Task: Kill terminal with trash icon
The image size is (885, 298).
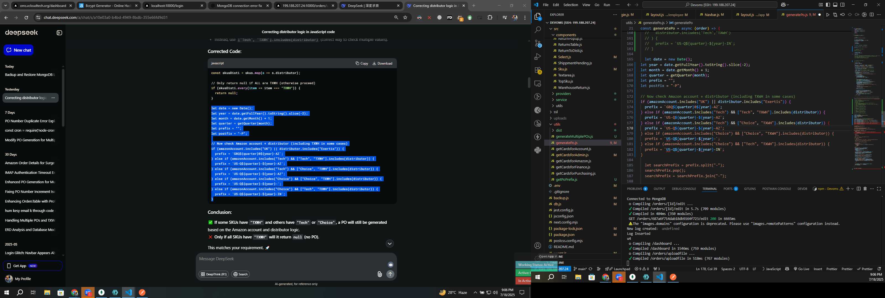Action: click(865, 189)
